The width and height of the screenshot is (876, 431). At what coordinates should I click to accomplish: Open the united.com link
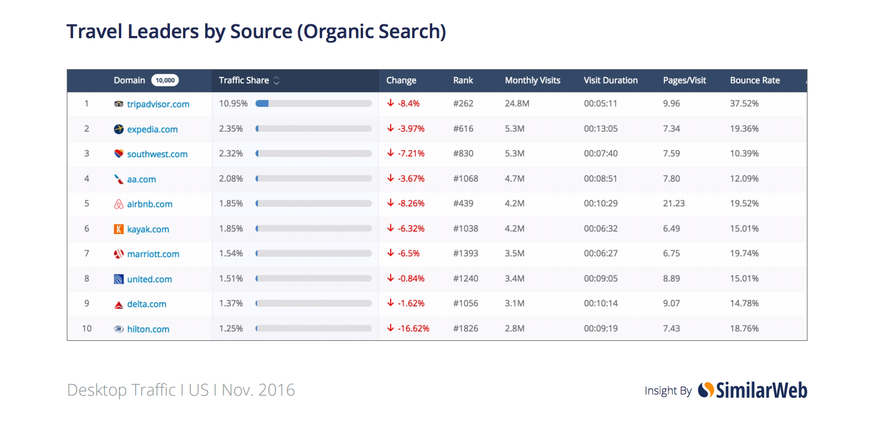149,279
